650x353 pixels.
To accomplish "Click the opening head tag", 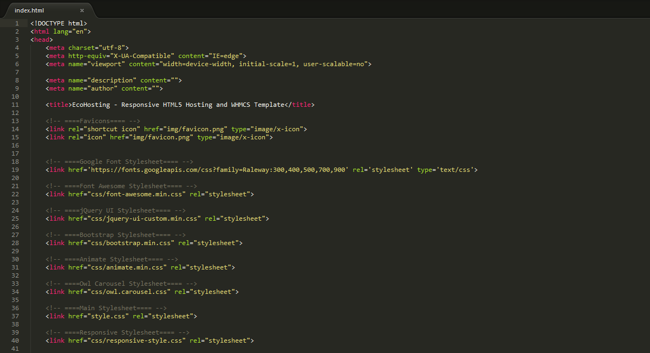I will 42,40.
